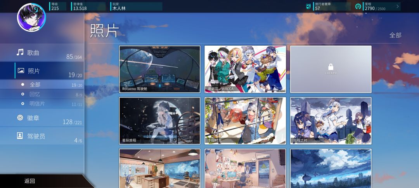
Task: Click the lock icon on the locked photo
Action: click(x=331, y=67)
